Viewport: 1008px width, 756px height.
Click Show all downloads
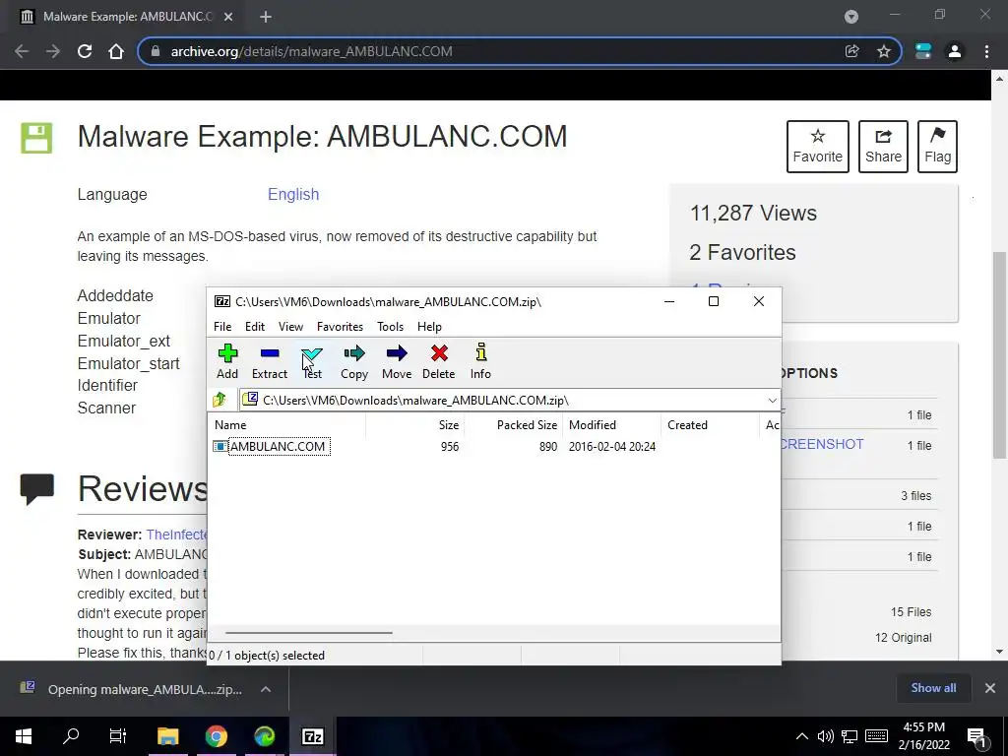coord(933,688)
